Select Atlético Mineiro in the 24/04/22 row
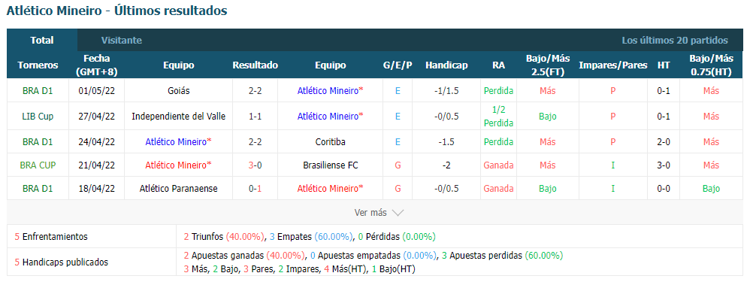This screenshot has width=750, height=282. [x=178, y=141]
